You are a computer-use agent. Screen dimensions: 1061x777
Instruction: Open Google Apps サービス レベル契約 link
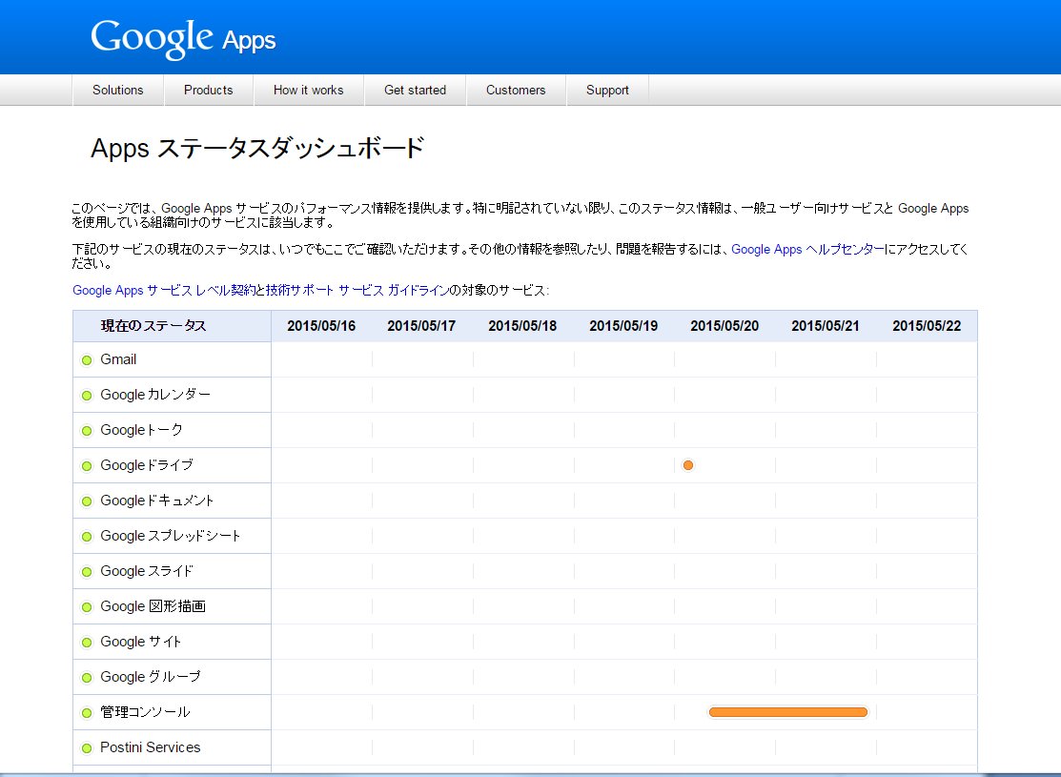[x=164, y=291]
